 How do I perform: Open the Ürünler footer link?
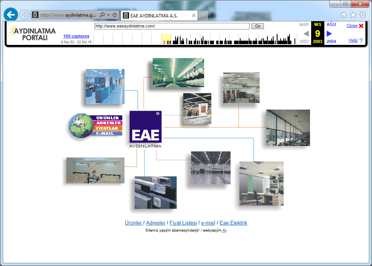[133, 223]
